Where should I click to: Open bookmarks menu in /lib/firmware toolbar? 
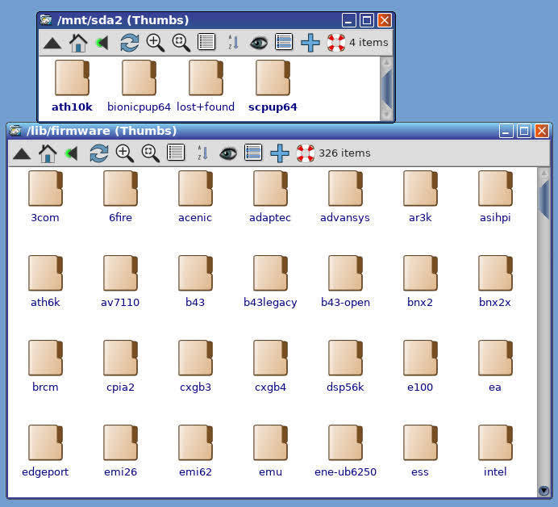pyautogui.click(x=72, y=153)
